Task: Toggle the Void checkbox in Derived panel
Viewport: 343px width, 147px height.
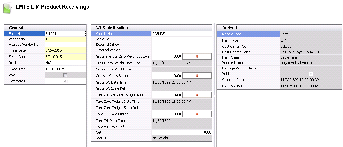Action: [310, 74]
